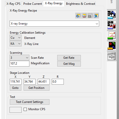The height and width of the screenshot is (119, 119).
Task: Click the Magnification field showing 107.2
Action: [19, 64]
